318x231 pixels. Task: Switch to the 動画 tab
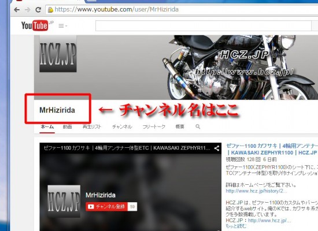click(x=67, y=127)
